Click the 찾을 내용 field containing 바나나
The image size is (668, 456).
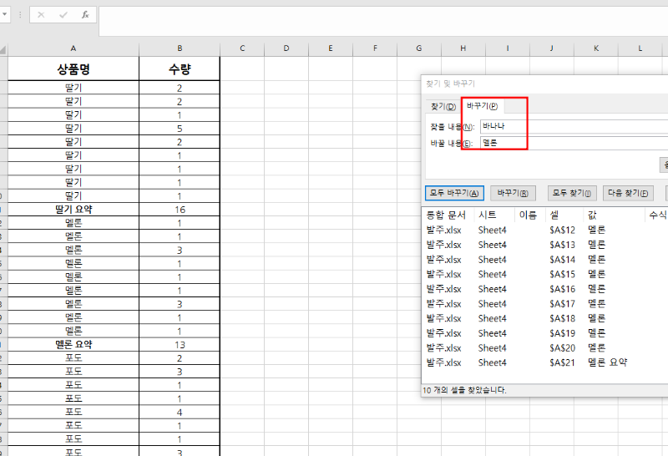pyautogui.click(x=574, y=127)
